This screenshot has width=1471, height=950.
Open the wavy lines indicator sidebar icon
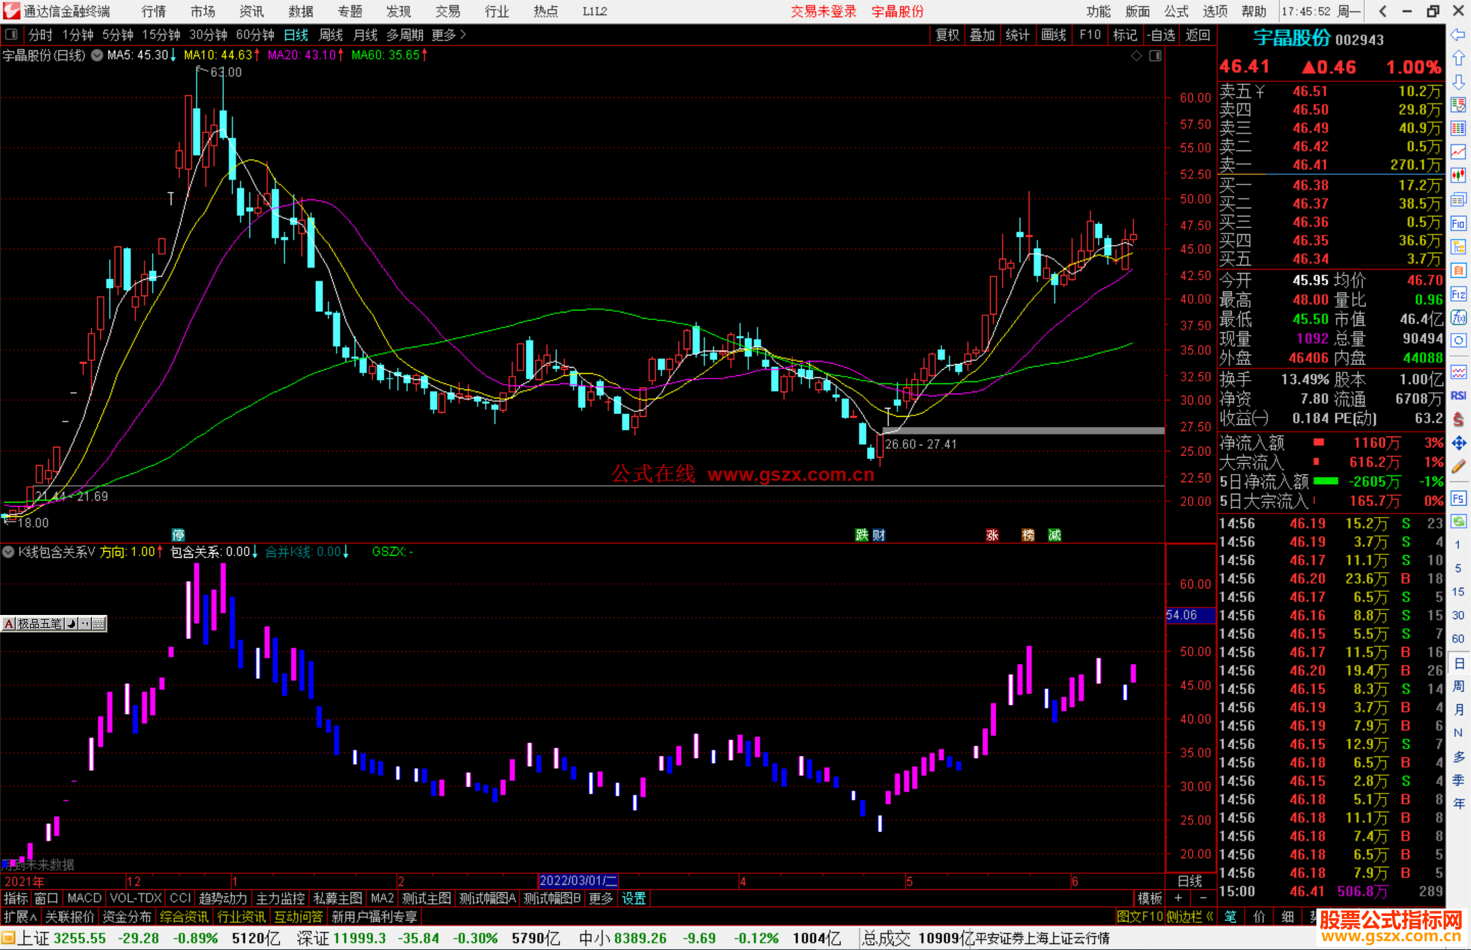tap(1458, 372)
